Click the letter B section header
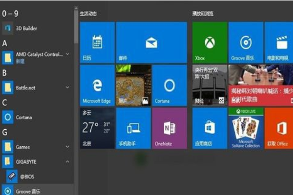The height and width of the screenshot is (195, 293). coord(4,73)
